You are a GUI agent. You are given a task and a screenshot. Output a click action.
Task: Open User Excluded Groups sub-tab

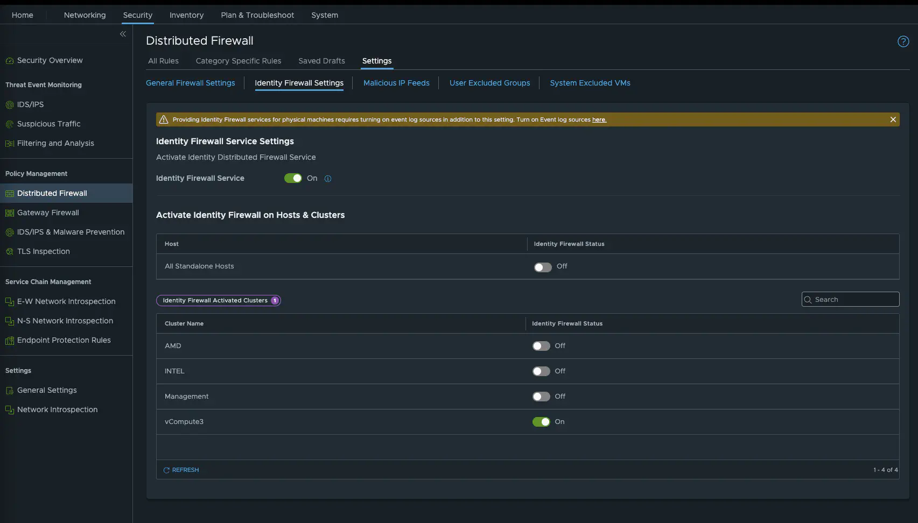(x=489, y=83)
